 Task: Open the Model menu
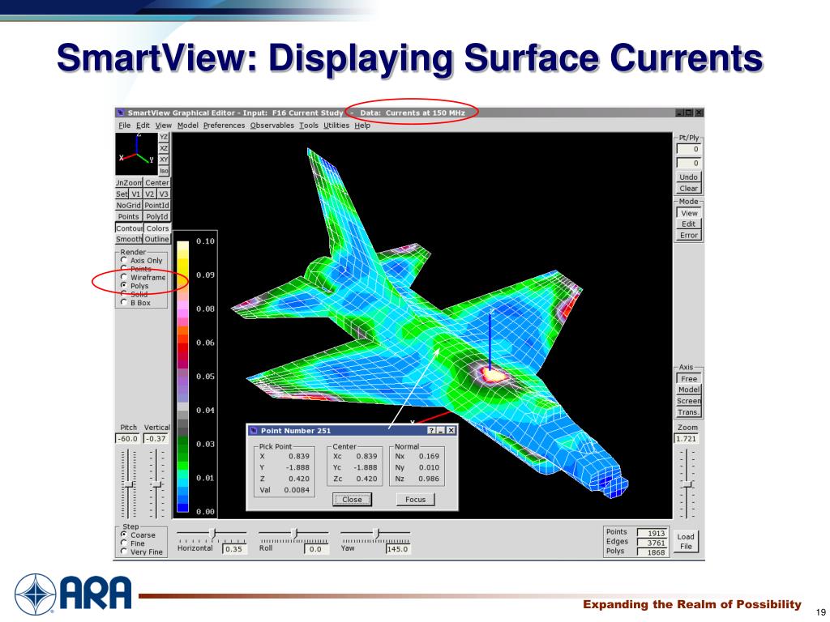coord(188,126)
